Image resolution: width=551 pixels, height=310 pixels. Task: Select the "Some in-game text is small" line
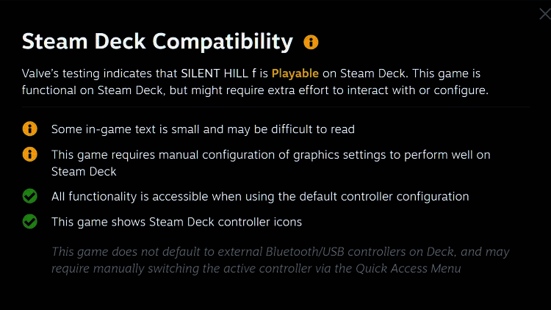click(x=203, y=129)
